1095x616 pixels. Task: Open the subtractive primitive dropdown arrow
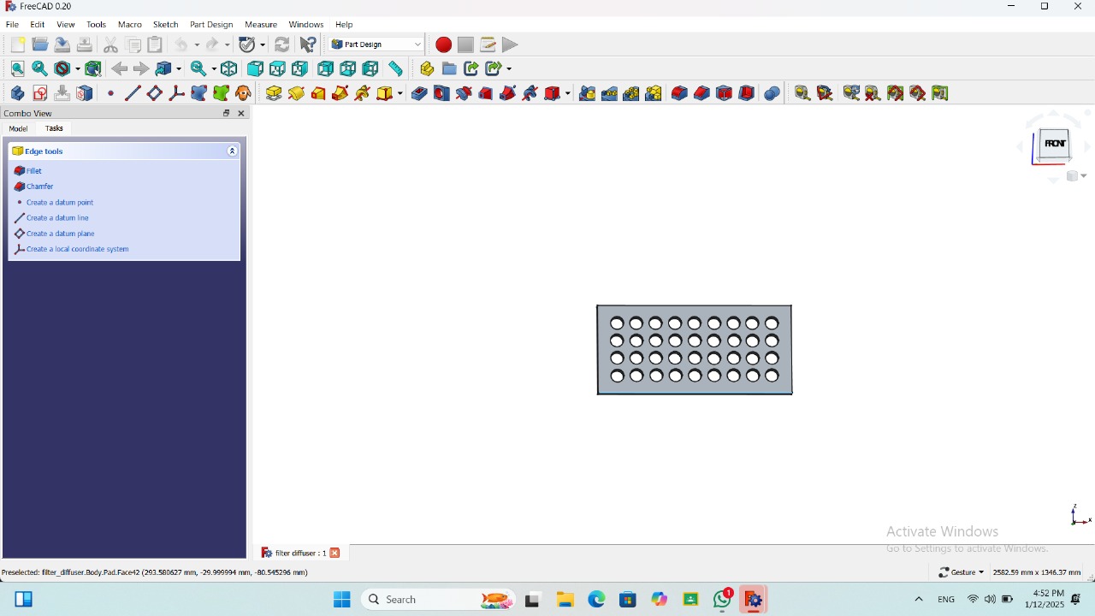pos(569,93)
